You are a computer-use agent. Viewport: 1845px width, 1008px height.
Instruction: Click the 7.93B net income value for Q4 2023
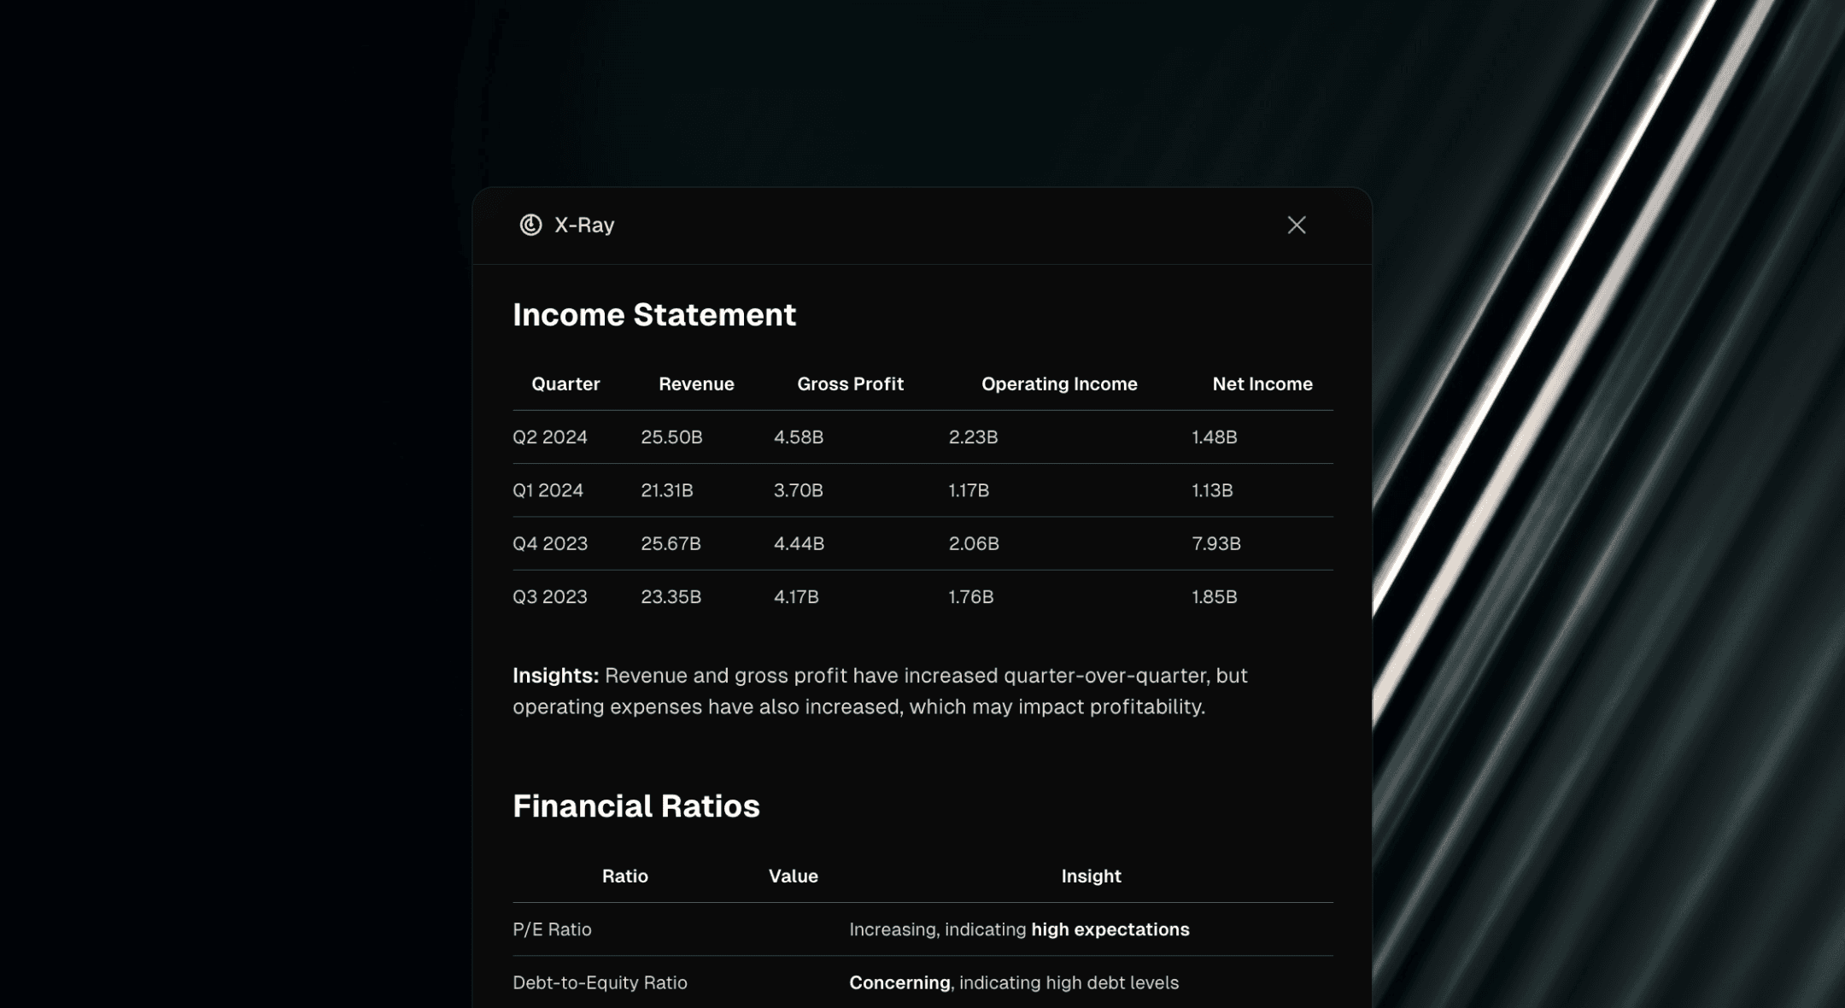[1215, 543]
